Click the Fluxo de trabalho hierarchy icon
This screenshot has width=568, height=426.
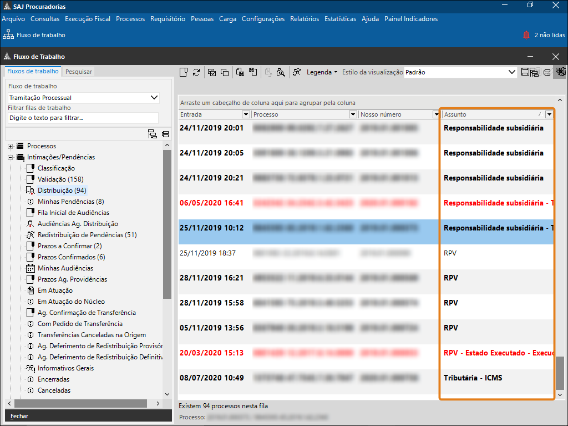click(8, 35)
